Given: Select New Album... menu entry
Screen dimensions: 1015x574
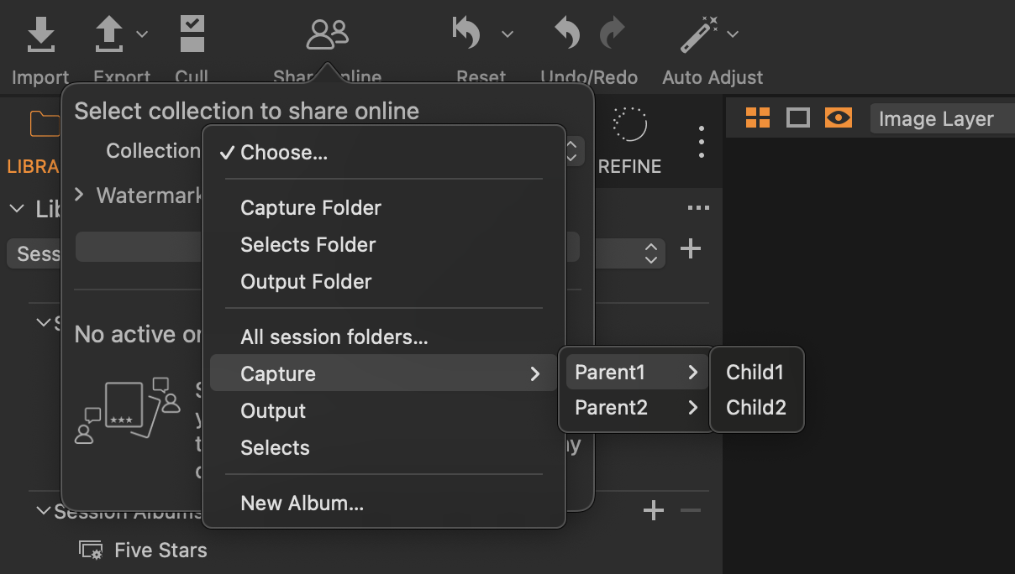Looking at the screenshot, I should 302,504.
